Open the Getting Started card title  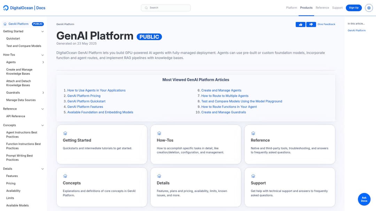click(77, 140)
